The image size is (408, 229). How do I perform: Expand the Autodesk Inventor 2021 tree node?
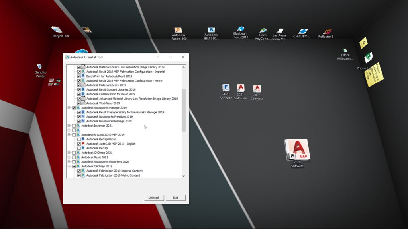point(69,125)
